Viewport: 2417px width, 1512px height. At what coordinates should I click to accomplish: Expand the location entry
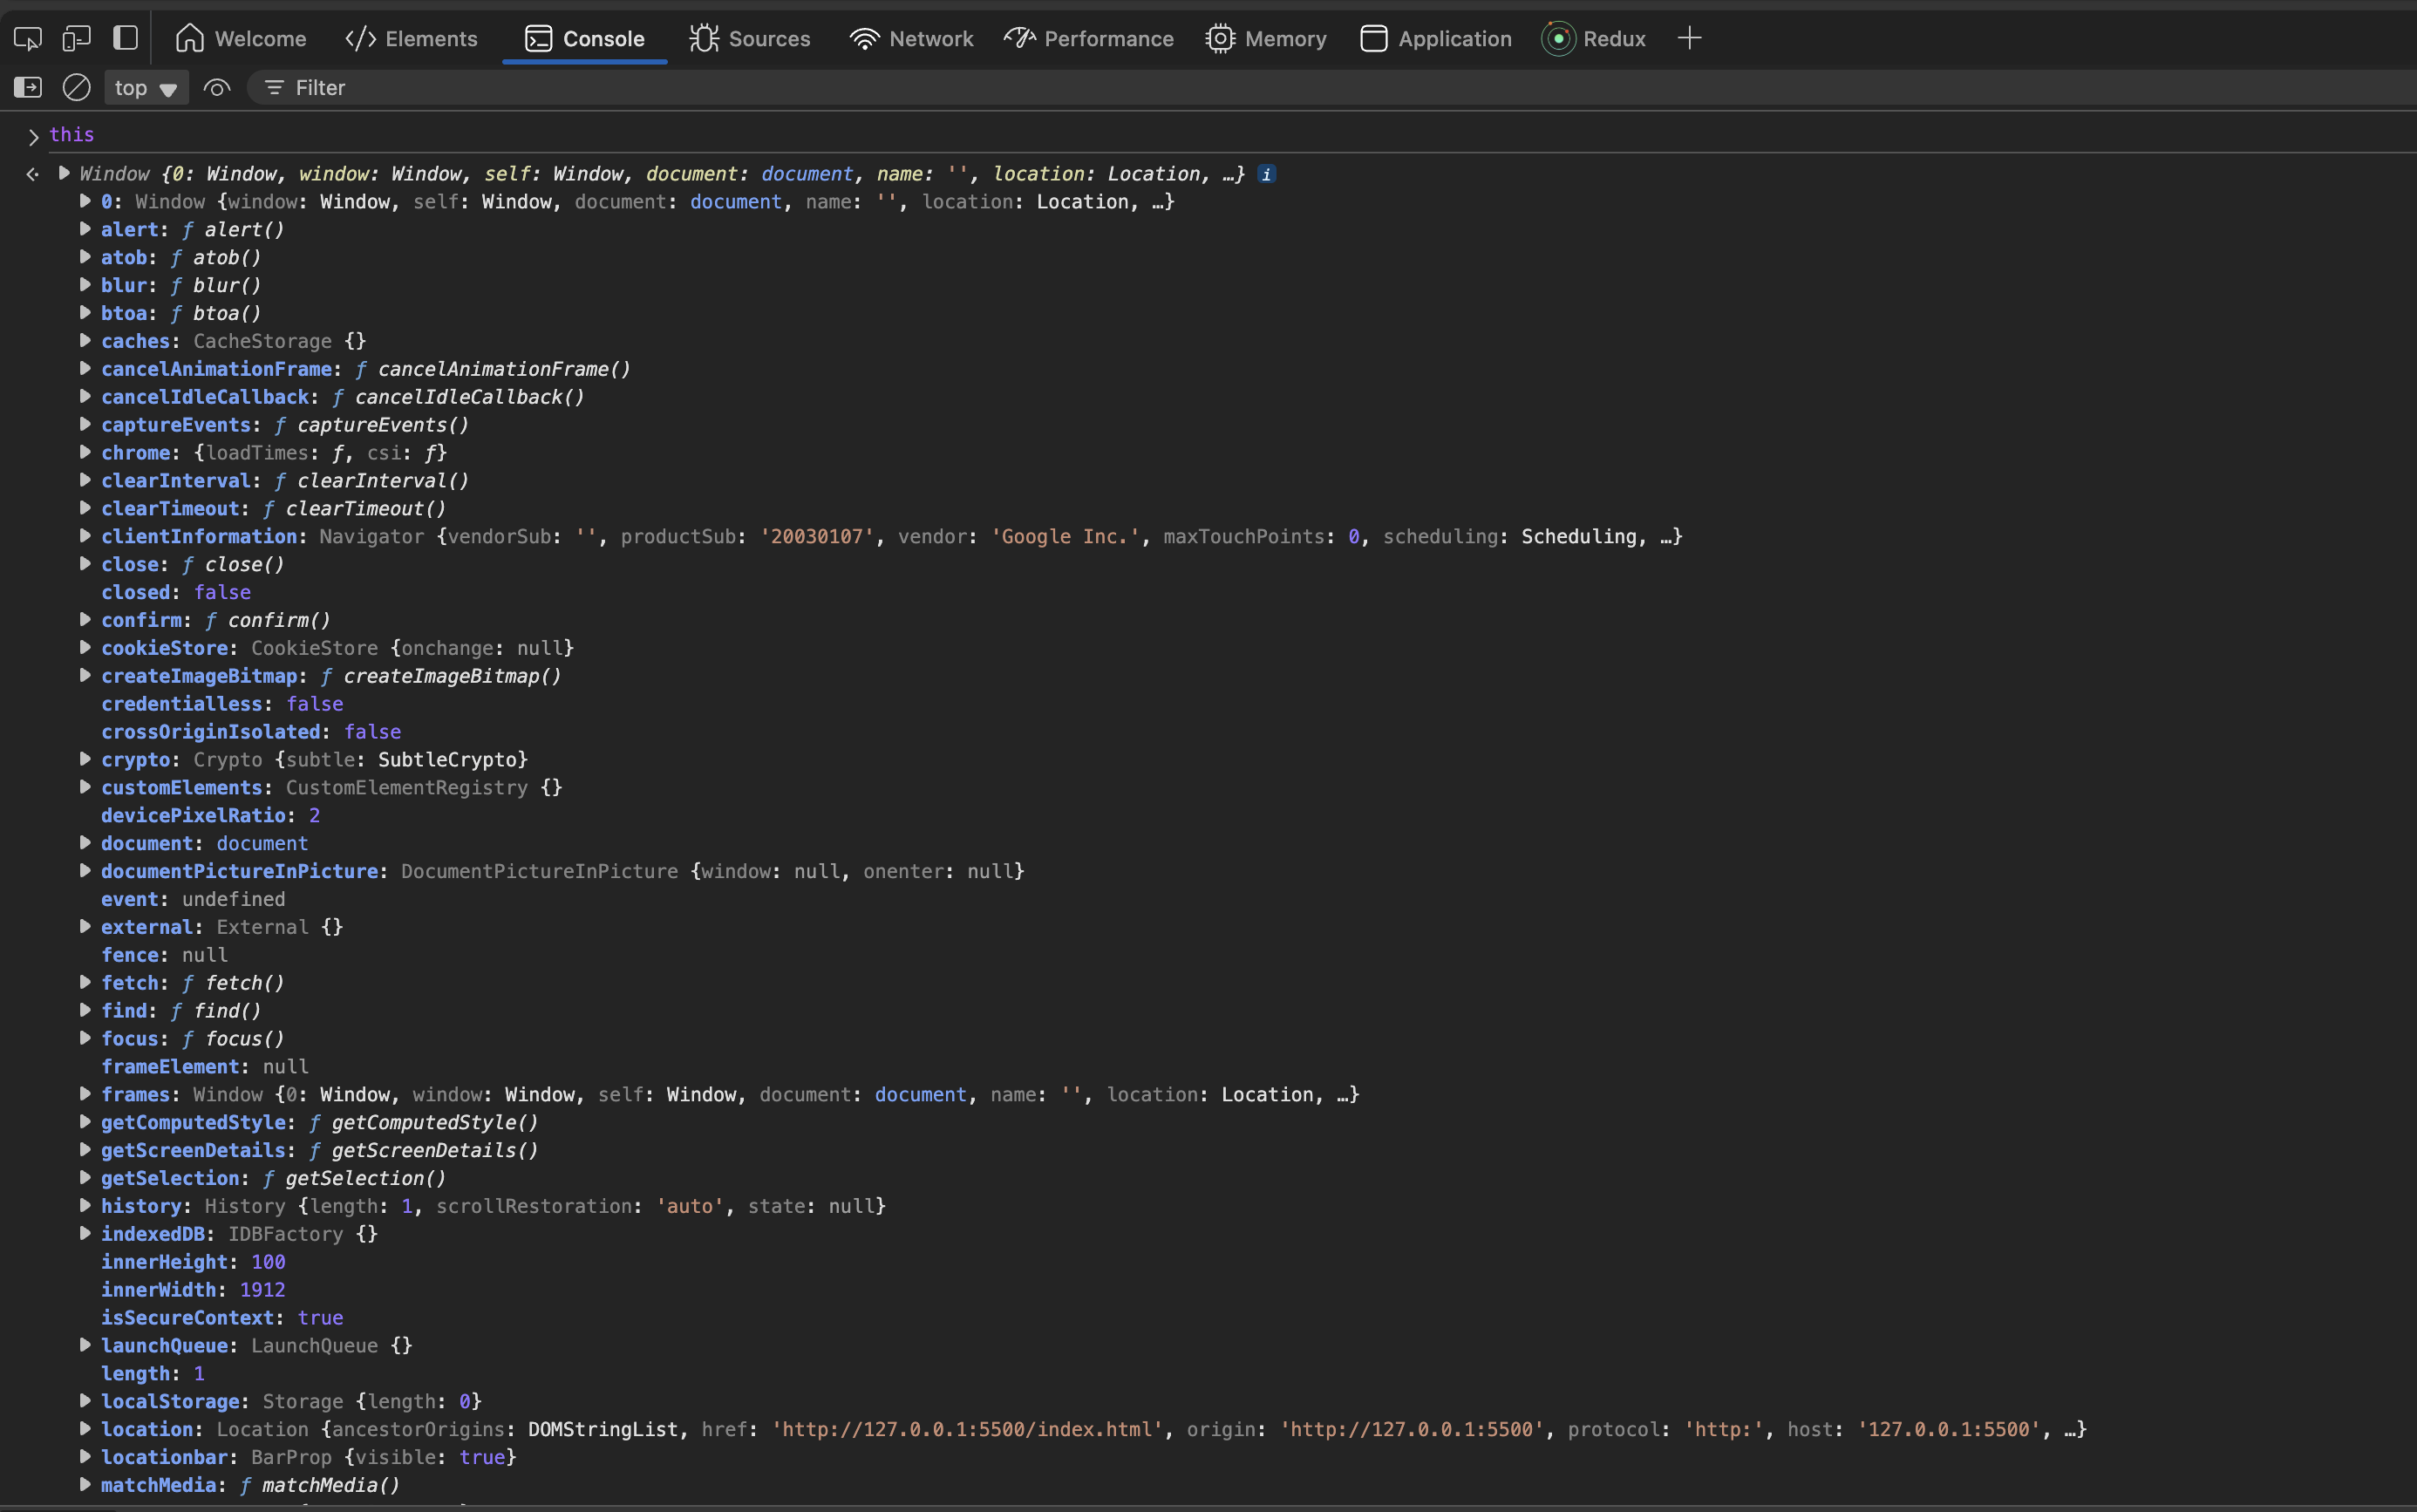[85, 1429]
